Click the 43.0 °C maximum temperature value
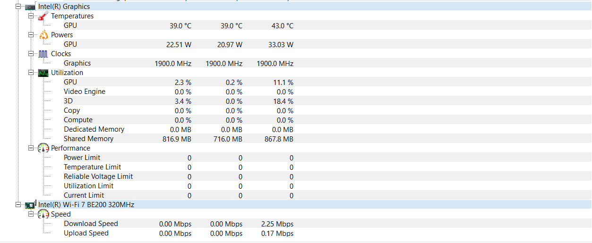 click(283, 26)
